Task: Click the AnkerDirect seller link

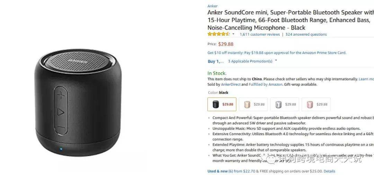Action: pos(231,84)
